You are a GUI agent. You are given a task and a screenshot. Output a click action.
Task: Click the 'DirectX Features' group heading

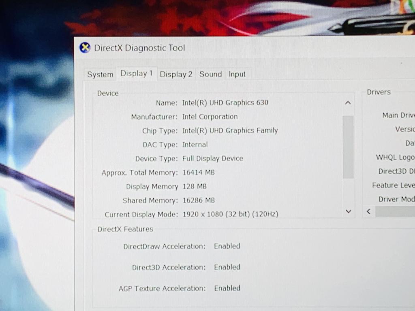tap(125, 229)
